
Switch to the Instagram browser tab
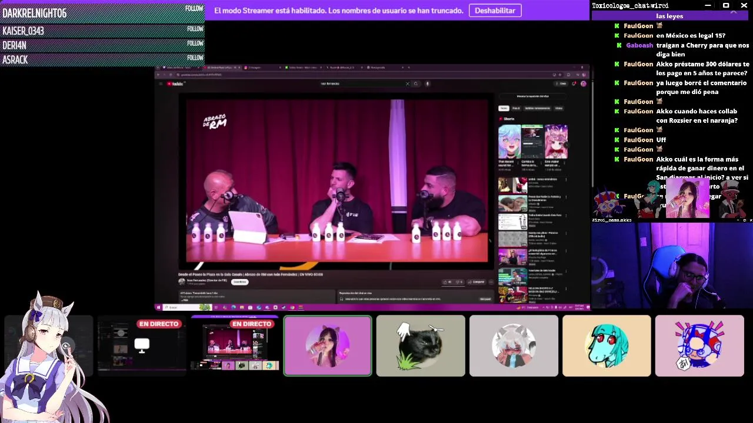(261, 68)
